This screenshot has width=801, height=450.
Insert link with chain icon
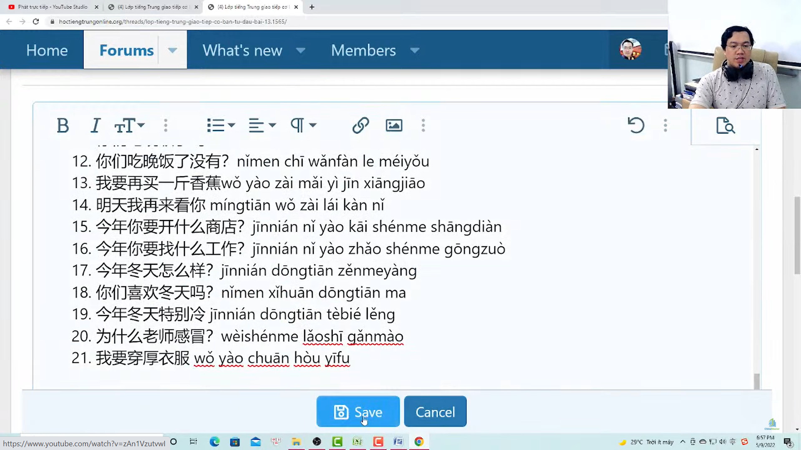tap(360, 125)
